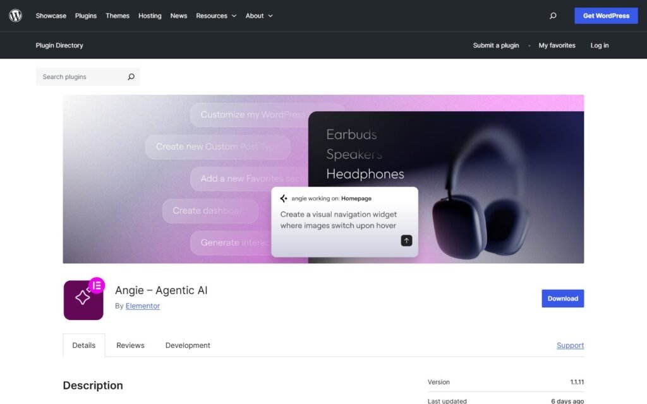Click the search plugins magnifier icon

tap(131, 76)
